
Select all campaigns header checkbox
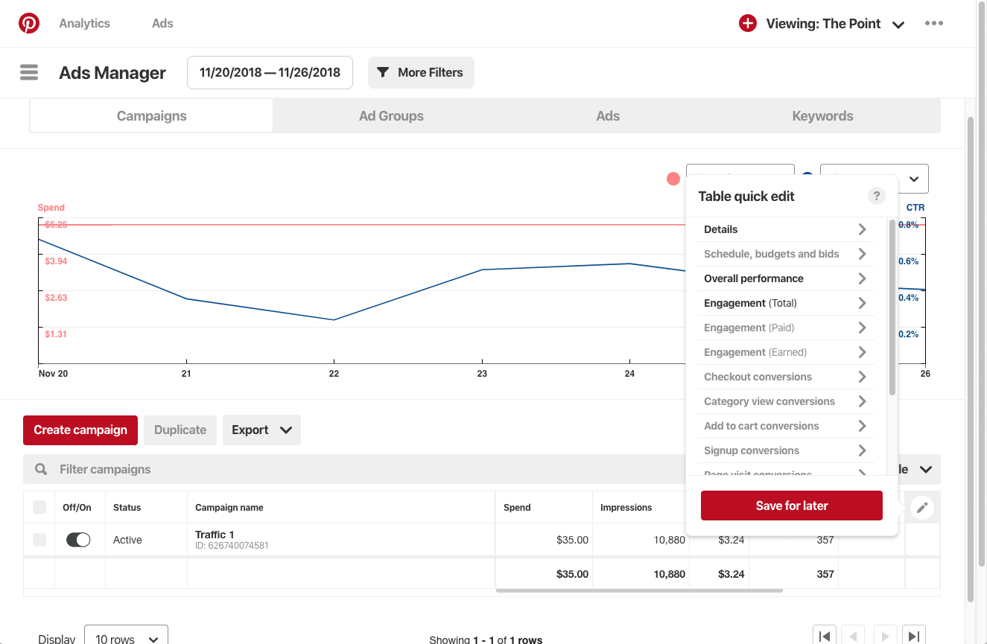click(39, 507)
